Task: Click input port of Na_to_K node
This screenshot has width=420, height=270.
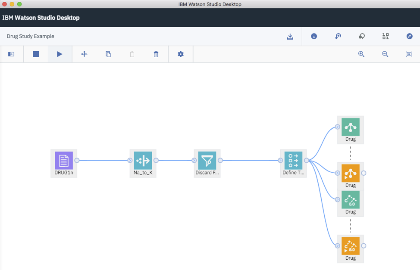Action: pos(130,160)
